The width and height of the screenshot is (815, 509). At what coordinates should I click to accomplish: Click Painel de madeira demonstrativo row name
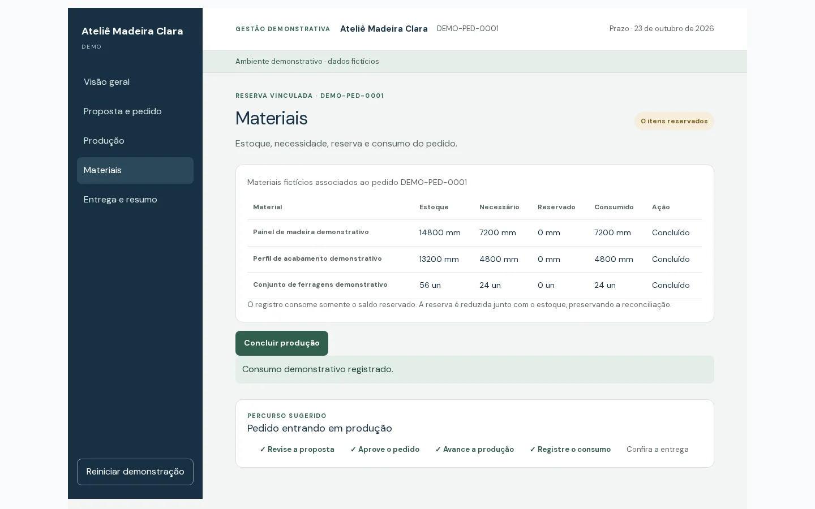[311, 232]
